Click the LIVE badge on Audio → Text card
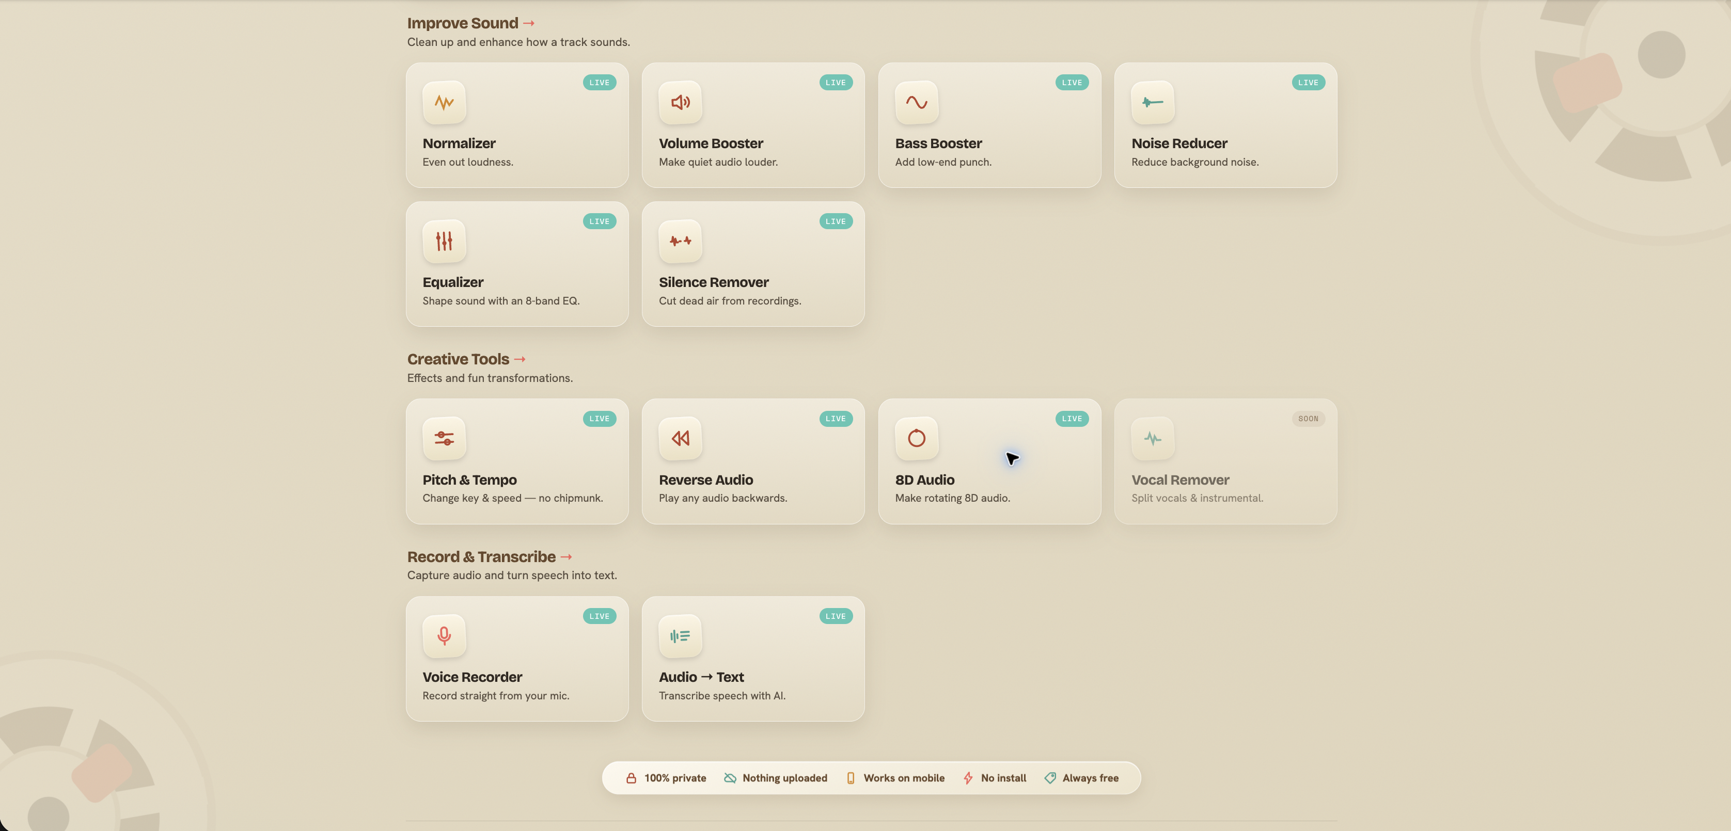Viewport: 1731px width, 831px height. pyautogui.click(x=835, y=616)
